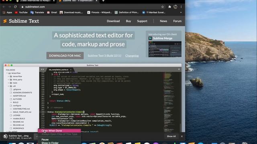Switch to the Alternatives to Notepad tab

click(35, 1)
